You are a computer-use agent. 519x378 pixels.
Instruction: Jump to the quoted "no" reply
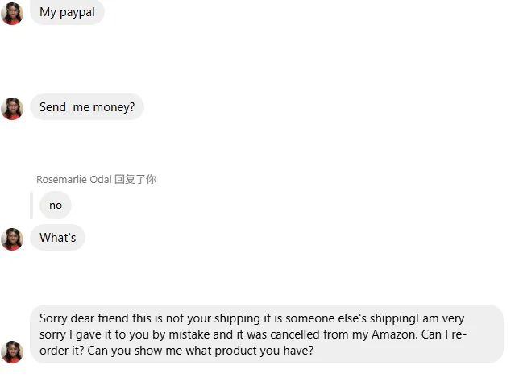pyautogui.click(x=56, y=206)
